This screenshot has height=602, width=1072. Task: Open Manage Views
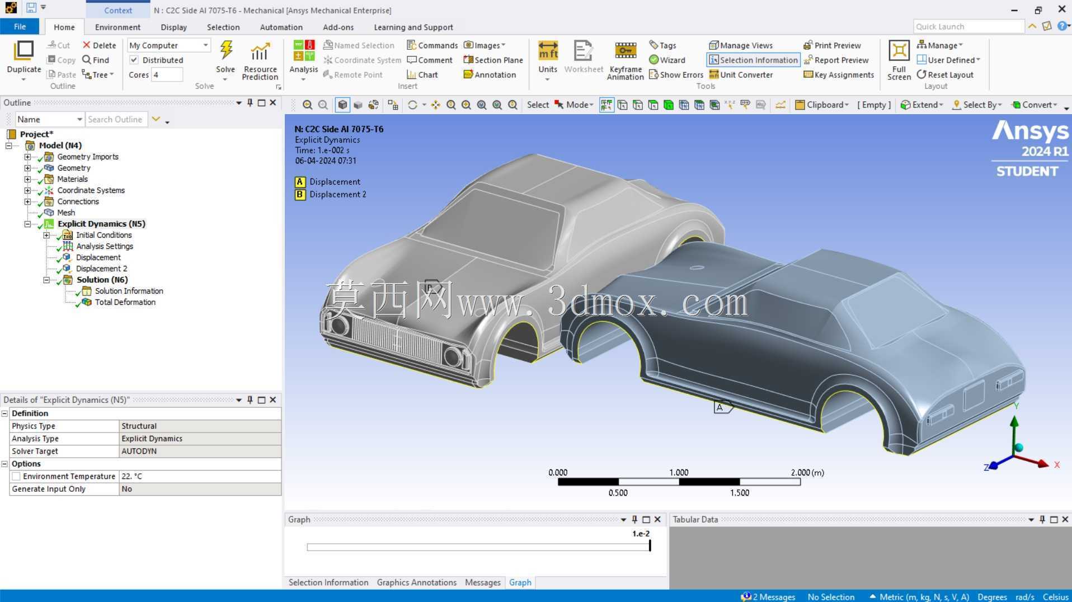point(741,45)
